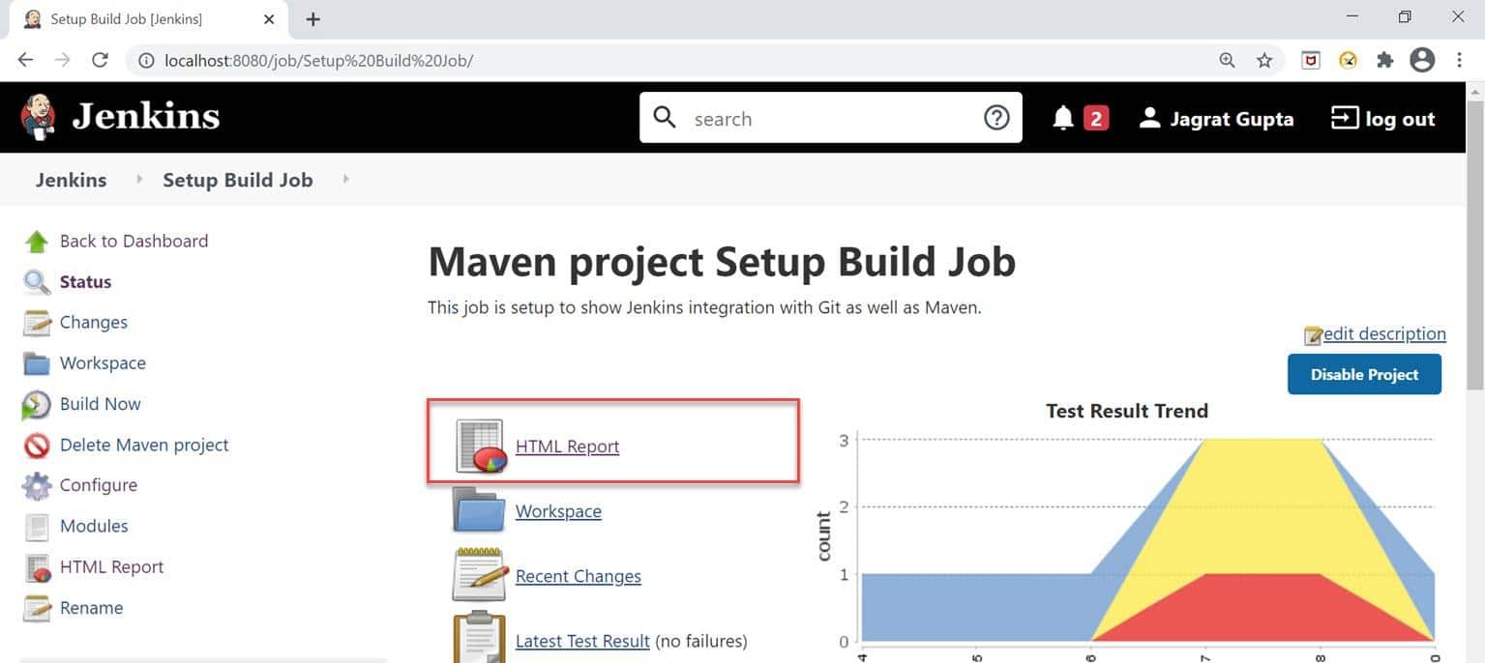Open the browser profile avatar menu
Image resolution: width=1485 pixels, height=663 pixels.
pos(1422,59)
